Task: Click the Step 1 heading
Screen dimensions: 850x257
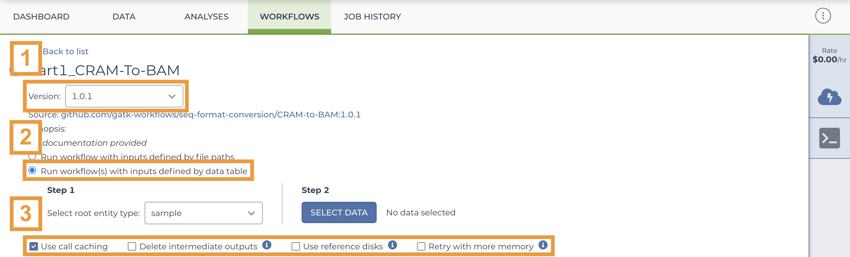Action: pos(61,190)
